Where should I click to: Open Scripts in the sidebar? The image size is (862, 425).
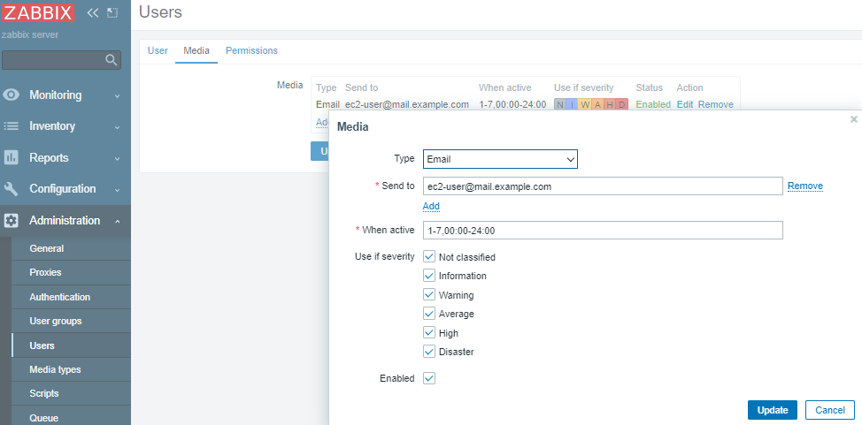(x=71, y=393)
